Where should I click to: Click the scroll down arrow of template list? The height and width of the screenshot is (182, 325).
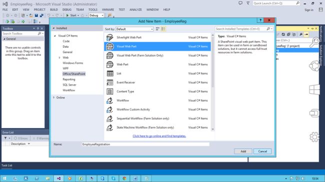click(x=212, y=129)
